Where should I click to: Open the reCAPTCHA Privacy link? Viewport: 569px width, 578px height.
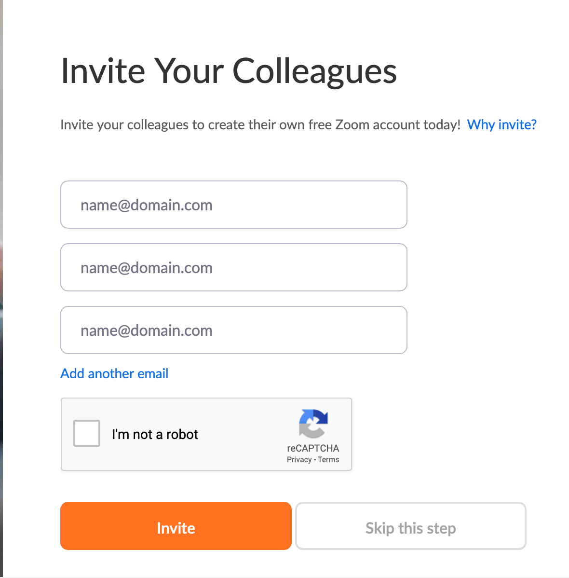pos(299,460)
